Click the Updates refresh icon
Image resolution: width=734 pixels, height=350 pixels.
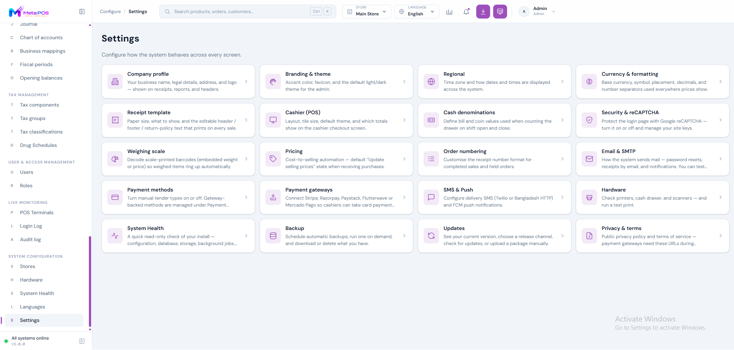tap(431, 236)
